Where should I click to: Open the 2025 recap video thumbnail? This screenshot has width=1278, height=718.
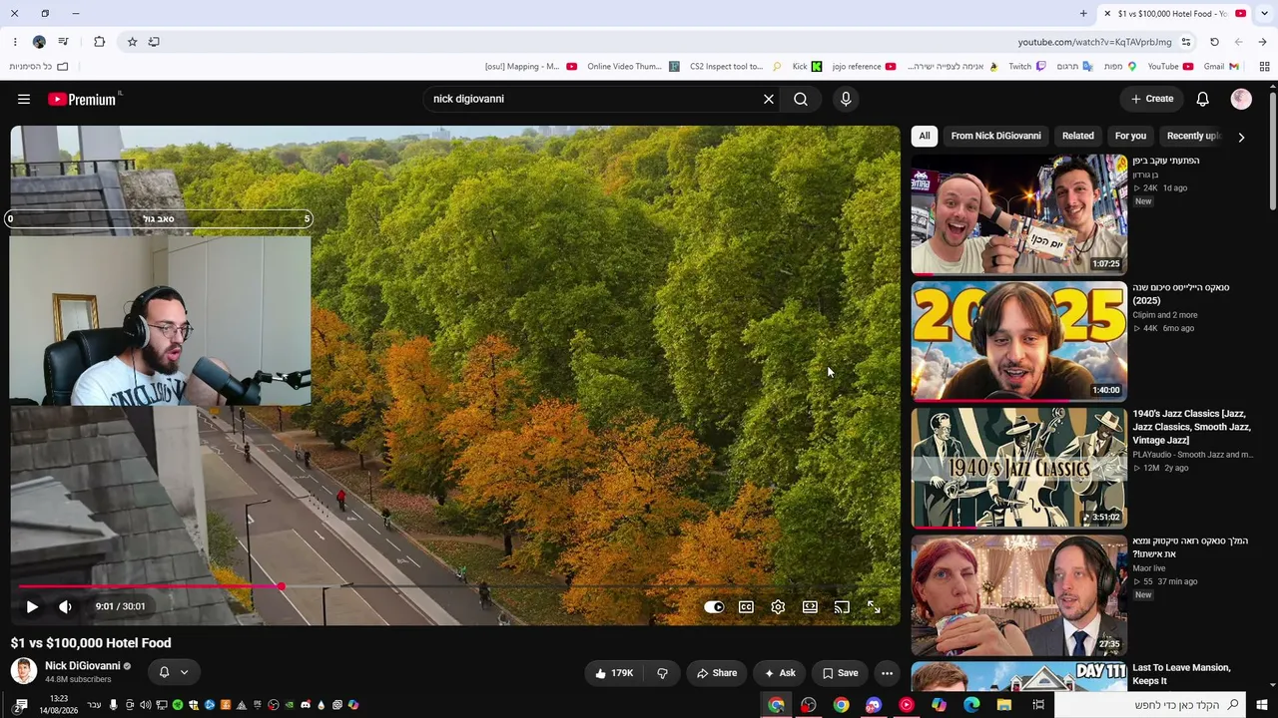click(x=1019, y=341)
